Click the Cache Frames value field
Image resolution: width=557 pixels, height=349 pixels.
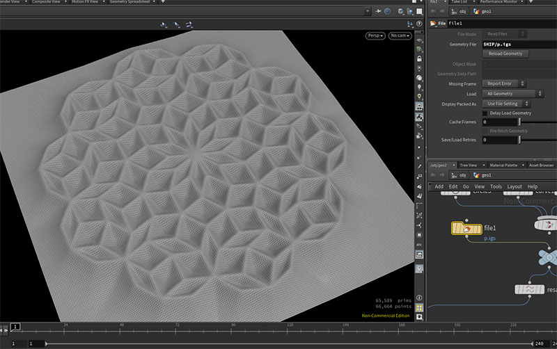point(500,122)
